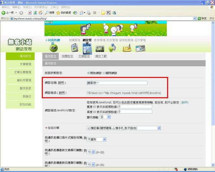Image resolution: width=215 pixels, height=172 pixels.
Task: Open 網誌管理 blog management icon
Action: click(87, 48)
